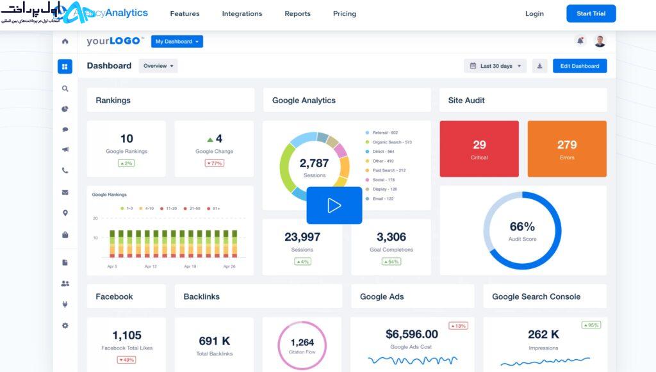Click the Social - 178 legend entry

(x=381, y=180)
